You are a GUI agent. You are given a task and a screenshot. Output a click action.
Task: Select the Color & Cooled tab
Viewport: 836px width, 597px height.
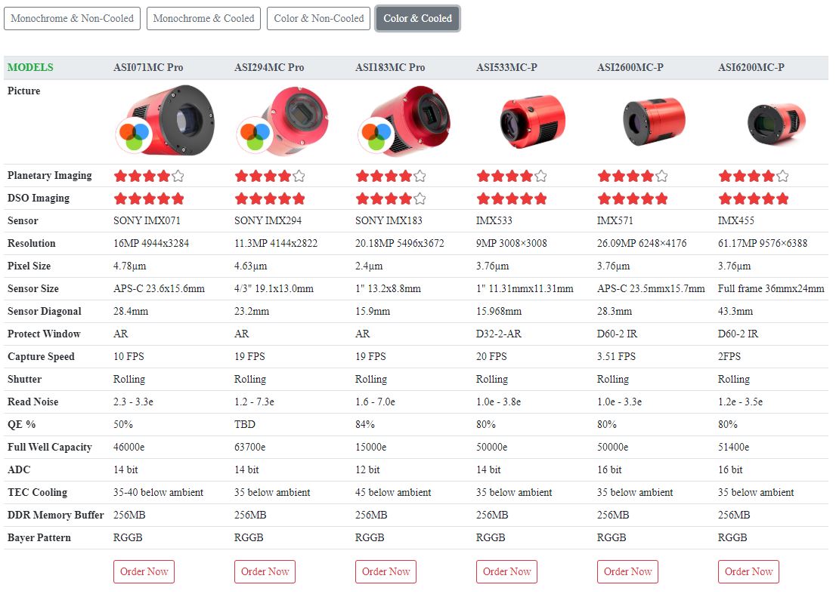coord(417,18)
